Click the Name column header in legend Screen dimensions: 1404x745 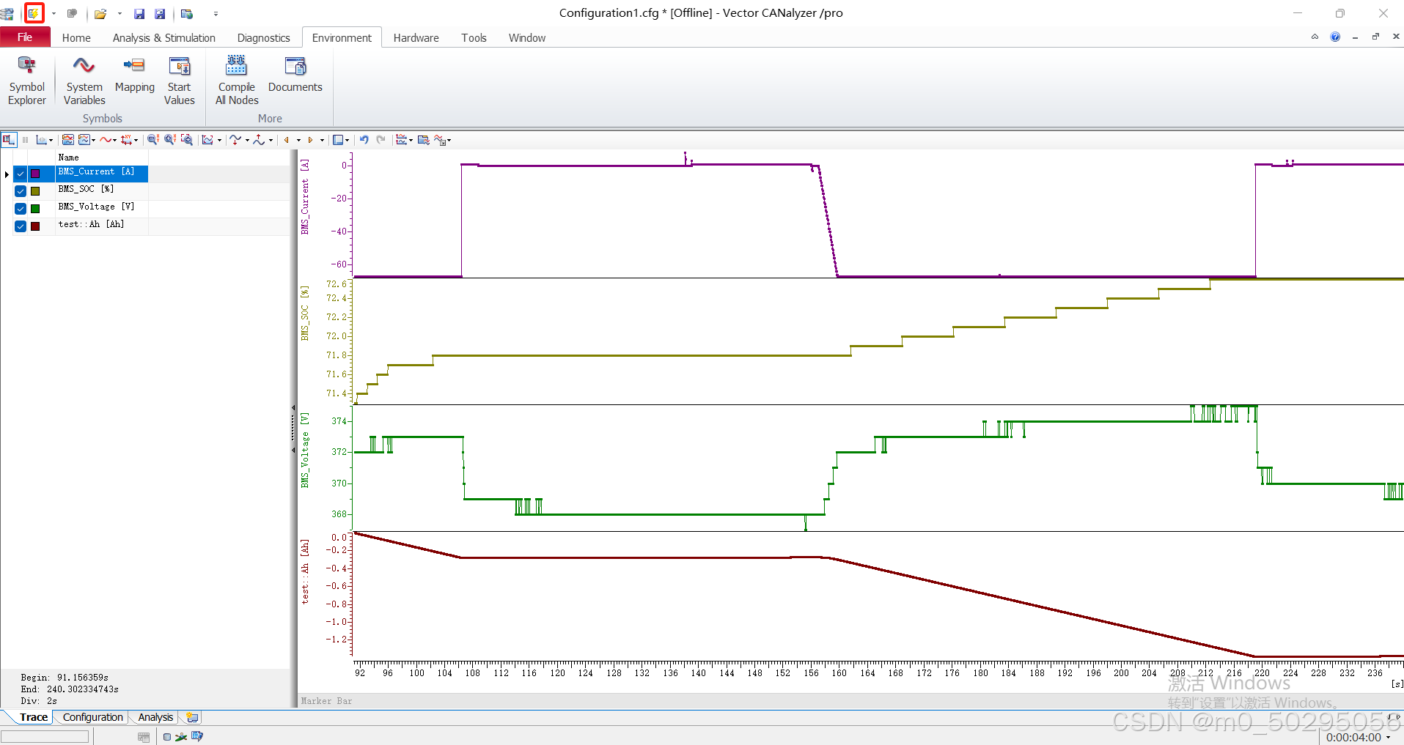point(102,157)
